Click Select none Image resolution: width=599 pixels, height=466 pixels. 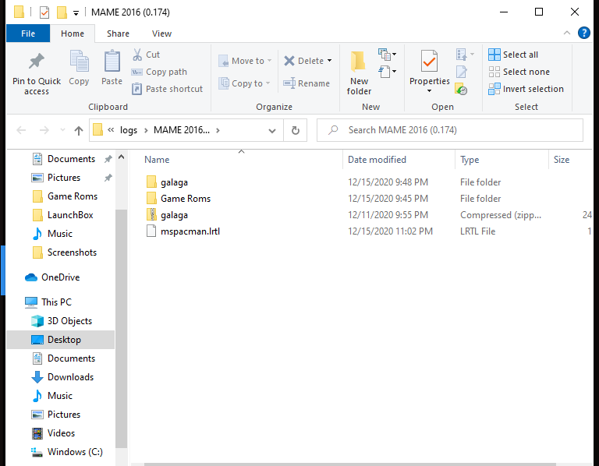[519, 72]
